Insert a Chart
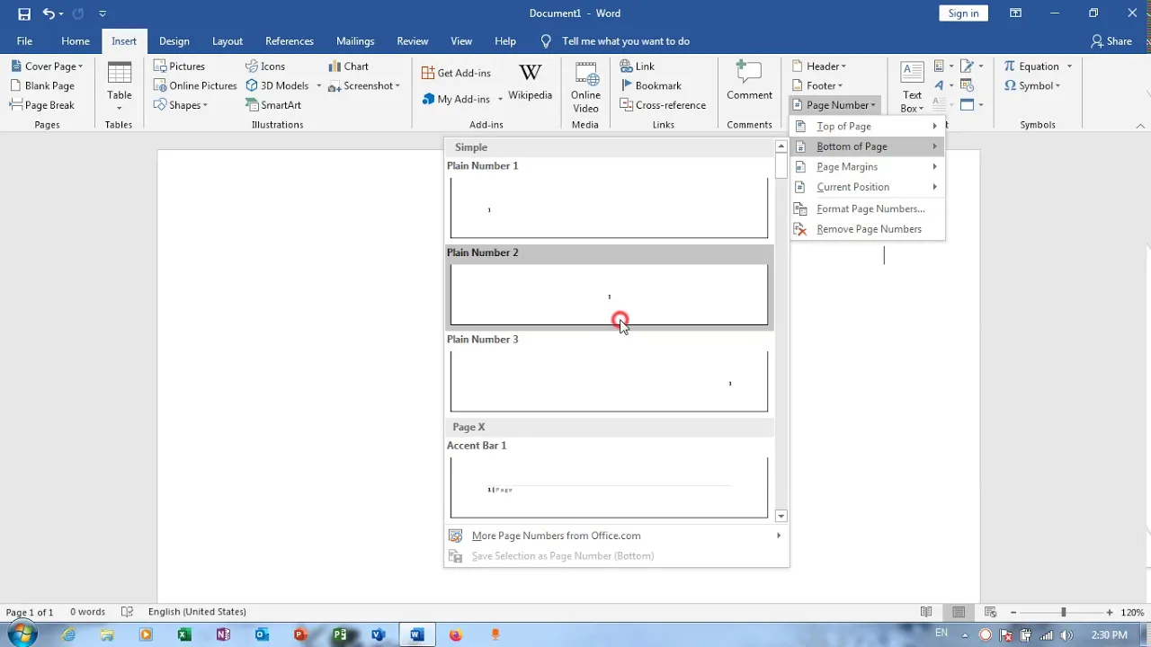The image size is (1151, 647). (x=348, y=66)
